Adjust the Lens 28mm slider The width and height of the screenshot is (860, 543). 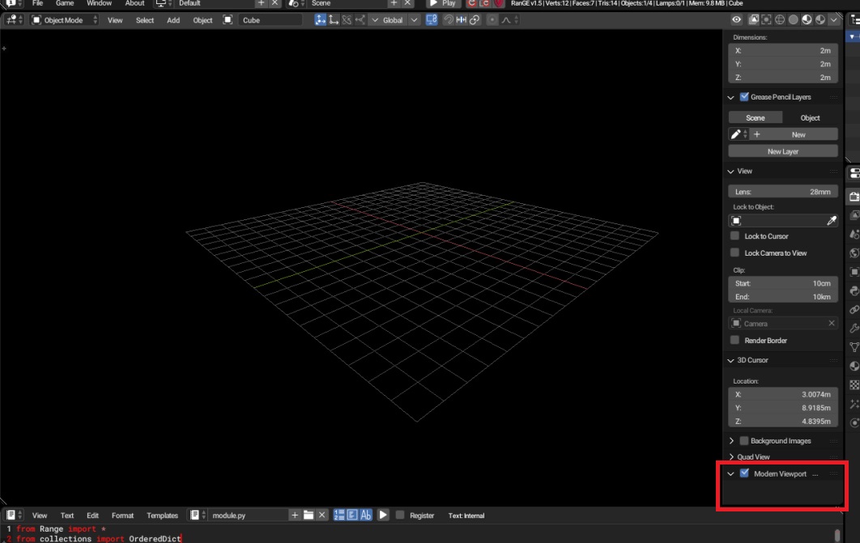[x=783, y=192]
